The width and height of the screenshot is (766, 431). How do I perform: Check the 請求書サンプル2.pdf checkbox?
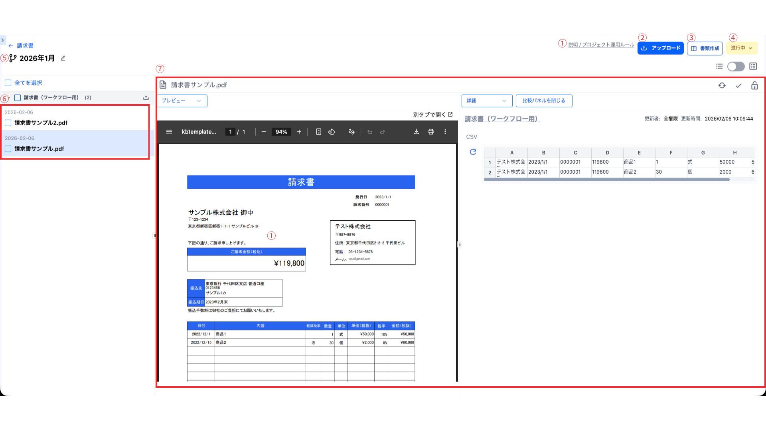8,123
